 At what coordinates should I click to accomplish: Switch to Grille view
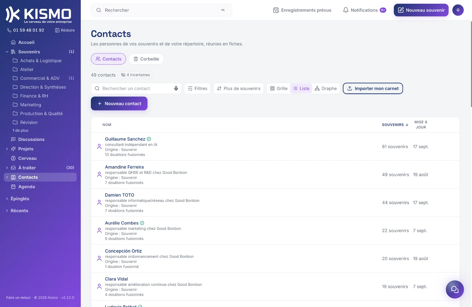[x=279, y=89]
